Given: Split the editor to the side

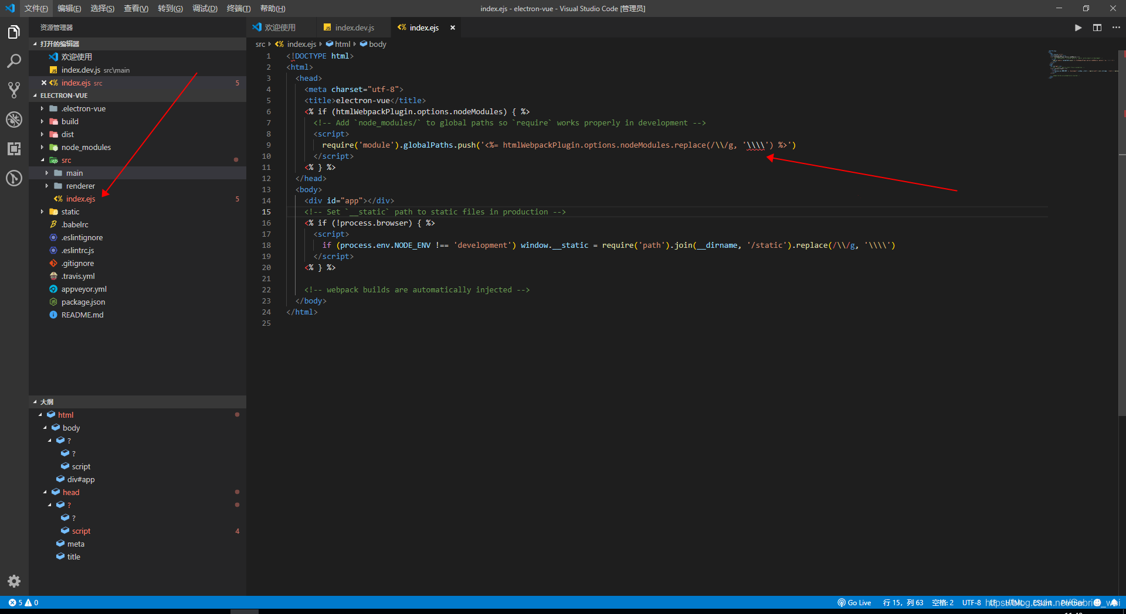Looking at the screenshot, I should pyautogui.click(x=1097, y=28).
